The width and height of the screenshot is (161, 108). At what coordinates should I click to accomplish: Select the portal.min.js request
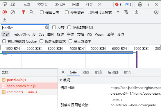(29, 80)
